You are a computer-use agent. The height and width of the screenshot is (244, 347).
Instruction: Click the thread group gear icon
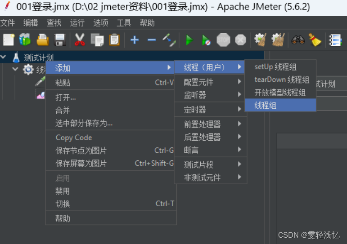click(x=28, y=69)
